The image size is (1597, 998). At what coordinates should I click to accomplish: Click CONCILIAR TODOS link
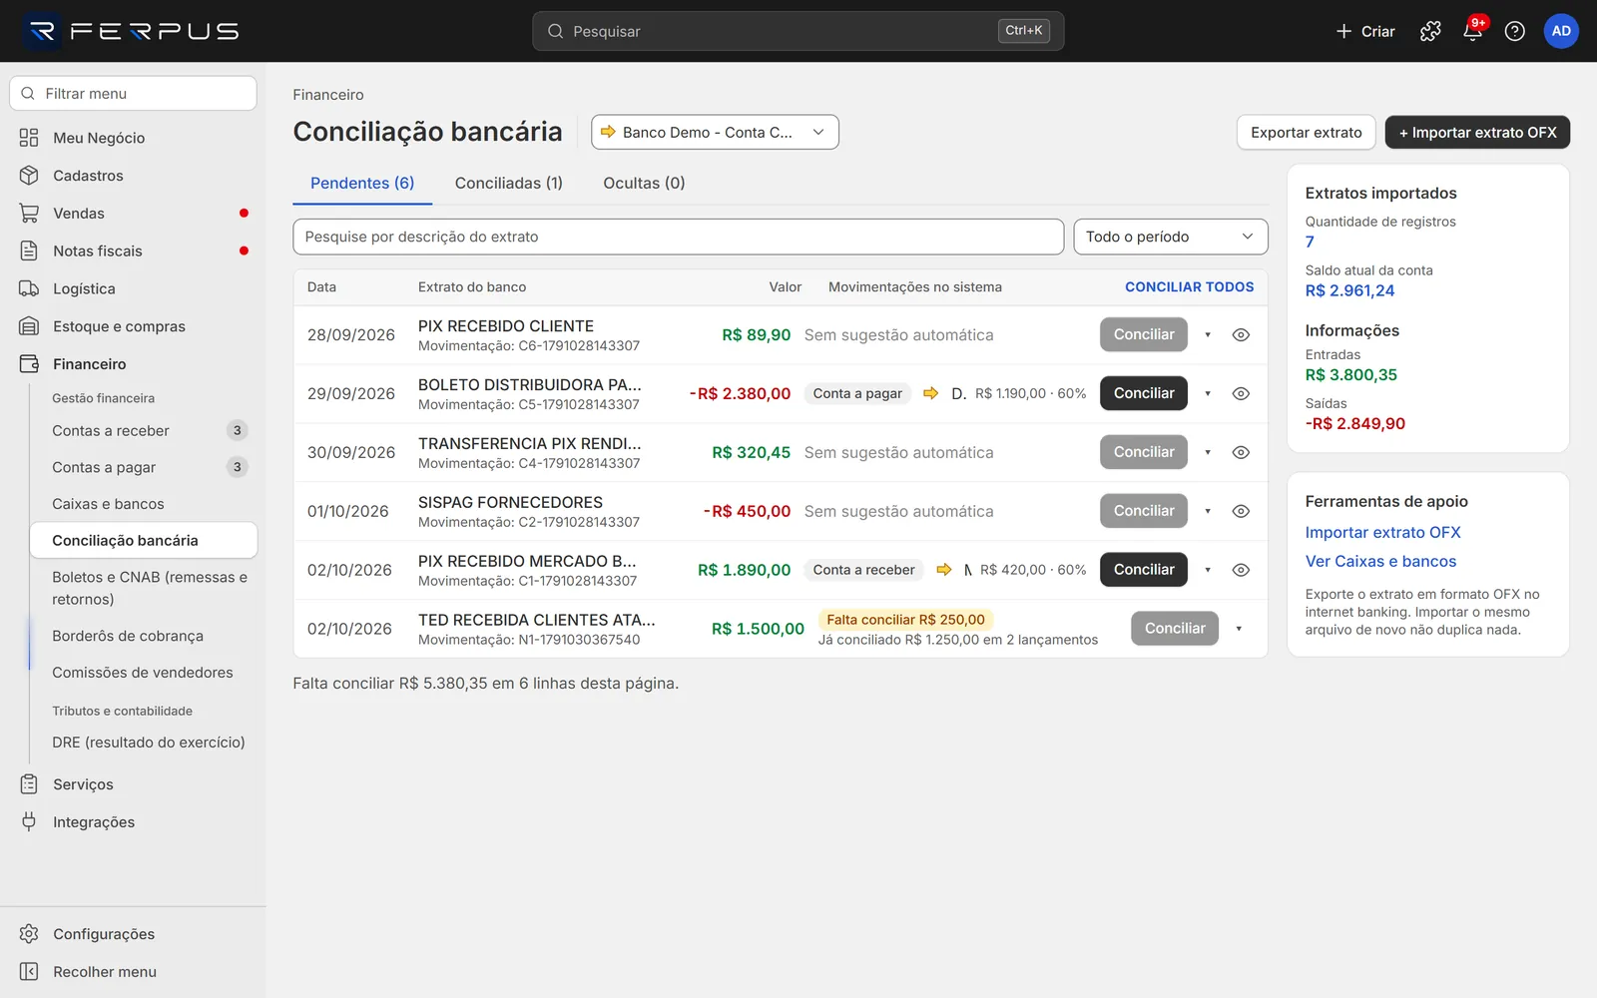pyautogui.click(x=1189, y=286)
